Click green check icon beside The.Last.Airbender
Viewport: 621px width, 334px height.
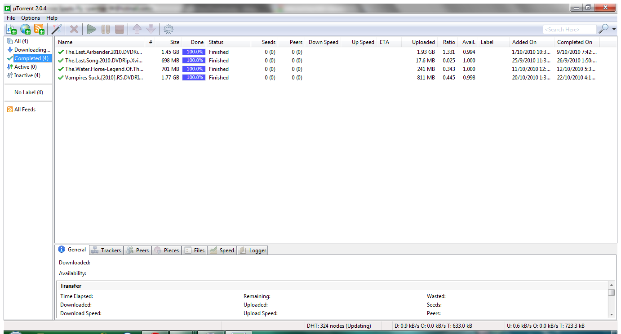coord(61,52)
